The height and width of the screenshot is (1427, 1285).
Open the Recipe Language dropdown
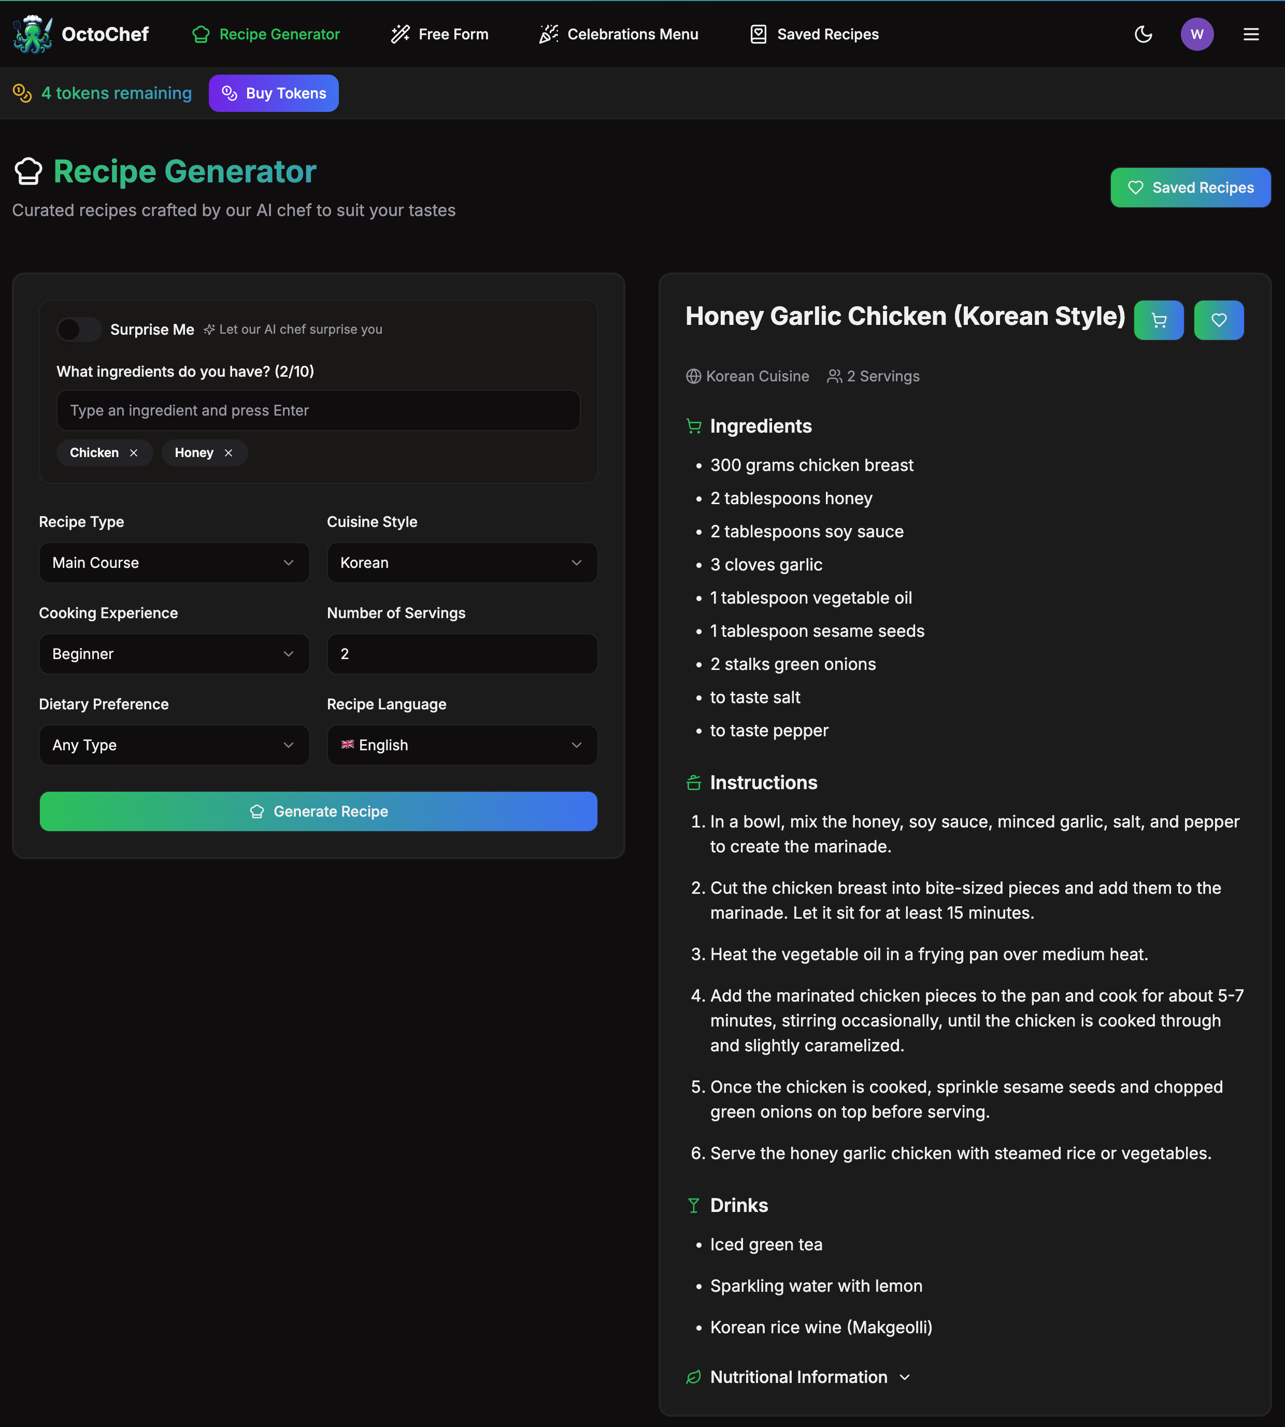coord(462,745)
